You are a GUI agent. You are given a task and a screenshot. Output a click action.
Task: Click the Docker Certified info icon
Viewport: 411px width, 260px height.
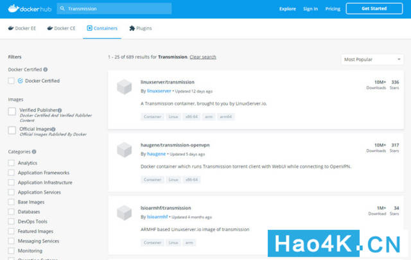point(46,69)
